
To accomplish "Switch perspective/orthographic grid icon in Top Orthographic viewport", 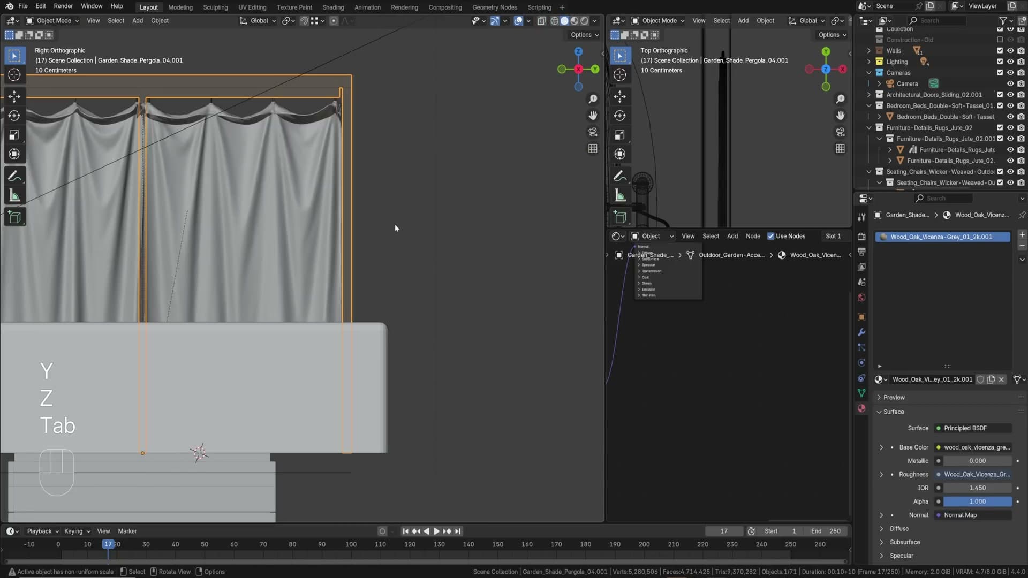I will coord(840,149).
